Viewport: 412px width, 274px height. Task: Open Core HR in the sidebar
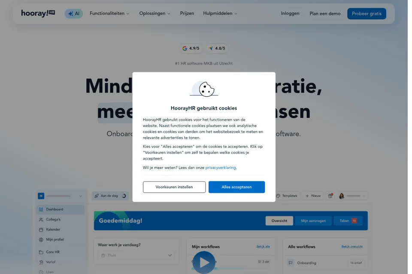[61, 252]
